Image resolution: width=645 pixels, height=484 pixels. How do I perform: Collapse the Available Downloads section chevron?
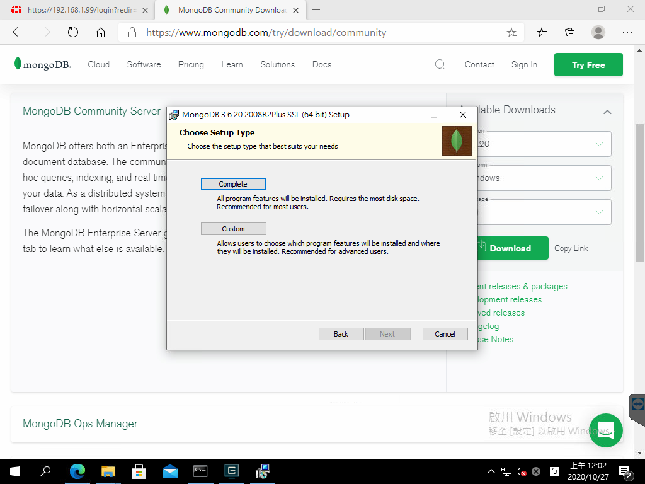point(607,112)
